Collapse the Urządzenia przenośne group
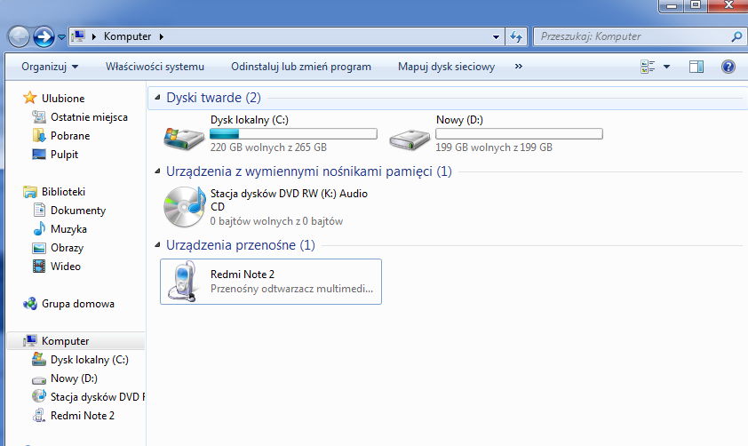 [157, 245]
